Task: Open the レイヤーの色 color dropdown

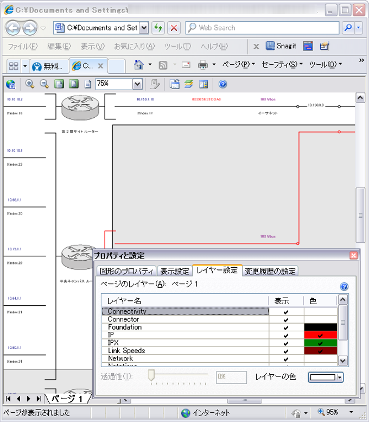Action: [340, 377]
